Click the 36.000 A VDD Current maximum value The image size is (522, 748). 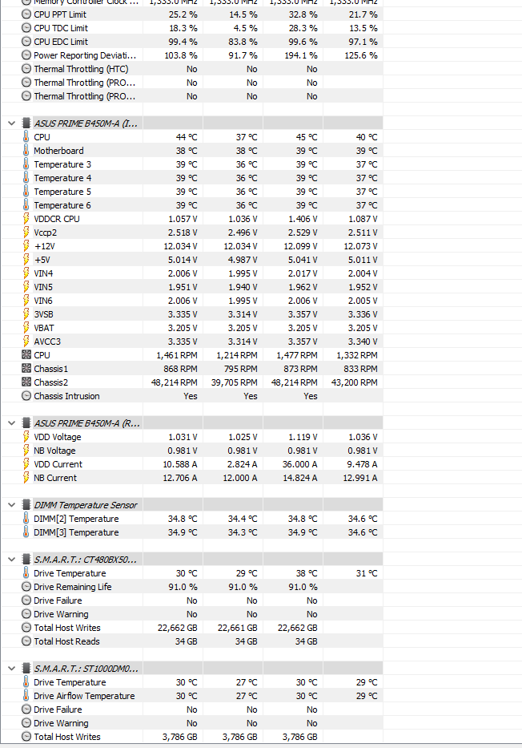pos(299,464)
